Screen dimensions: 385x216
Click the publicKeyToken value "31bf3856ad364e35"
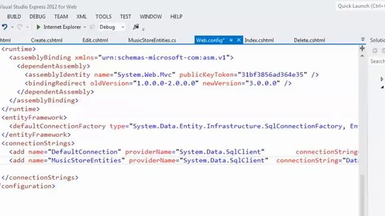(x=273, y=74)
